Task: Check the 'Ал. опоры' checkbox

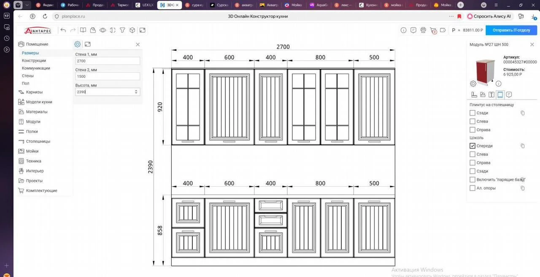Action: coord(472,188)
